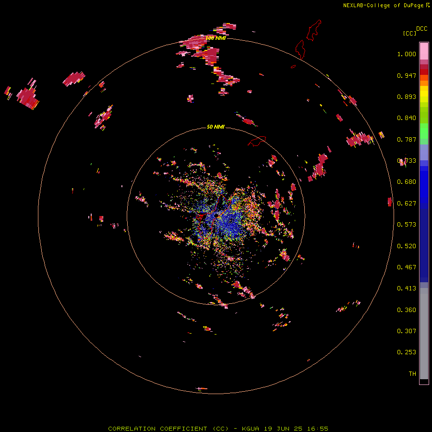Click the NEXLAB-College of DuPage watermark text

(x=386, y=5)
